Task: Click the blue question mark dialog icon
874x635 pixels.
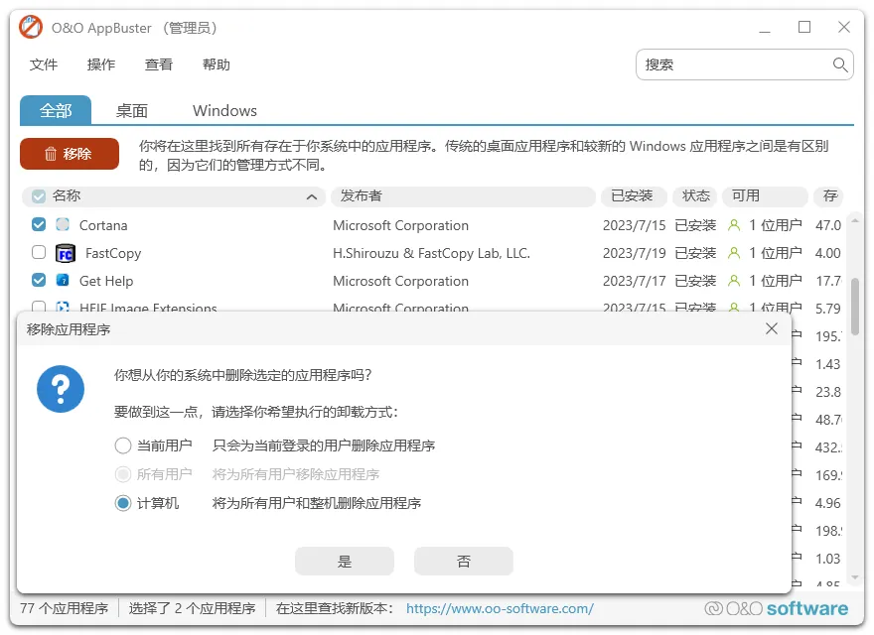Action: point(61,389)
